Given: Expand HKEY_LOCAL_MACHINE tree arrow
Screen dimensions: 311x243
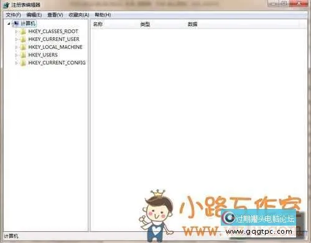Looking at the screenshot, I should coord(16,47).
